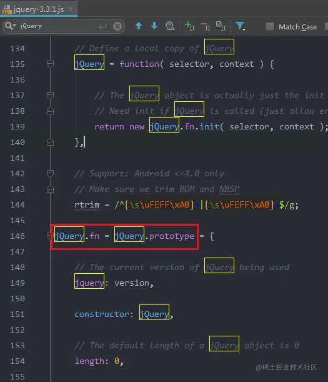
Task: Click 'NBSP' word in line 143 comment
Action: pos(229,189)
